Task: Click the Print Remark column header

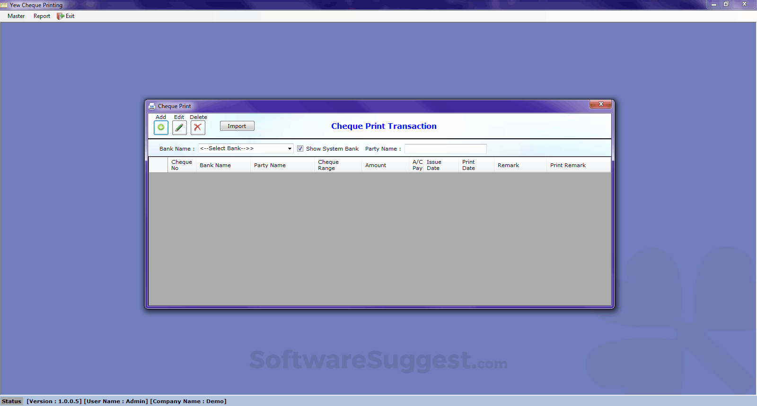Action: pyautogui.click(x=568, y=165)
